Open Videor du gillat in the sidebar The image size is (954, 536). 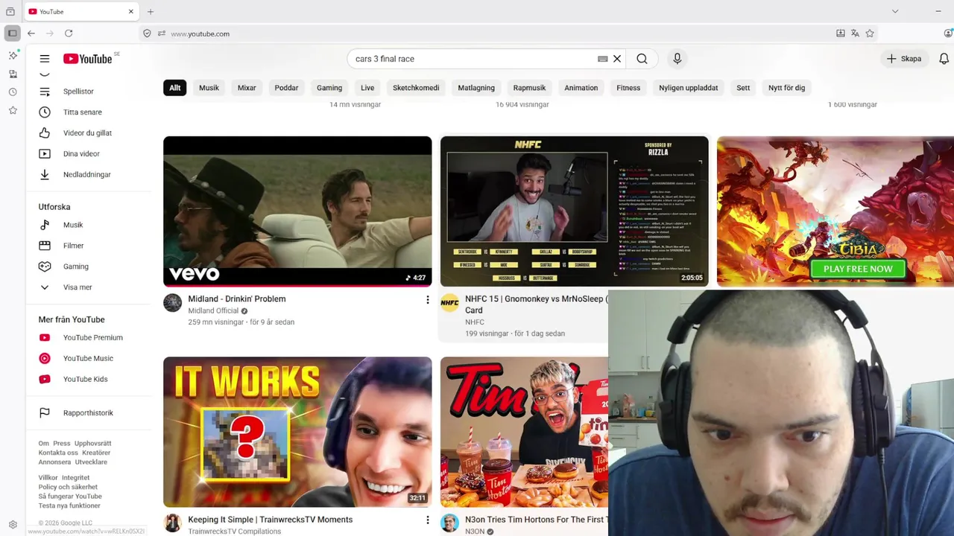[x=89, y=133]
